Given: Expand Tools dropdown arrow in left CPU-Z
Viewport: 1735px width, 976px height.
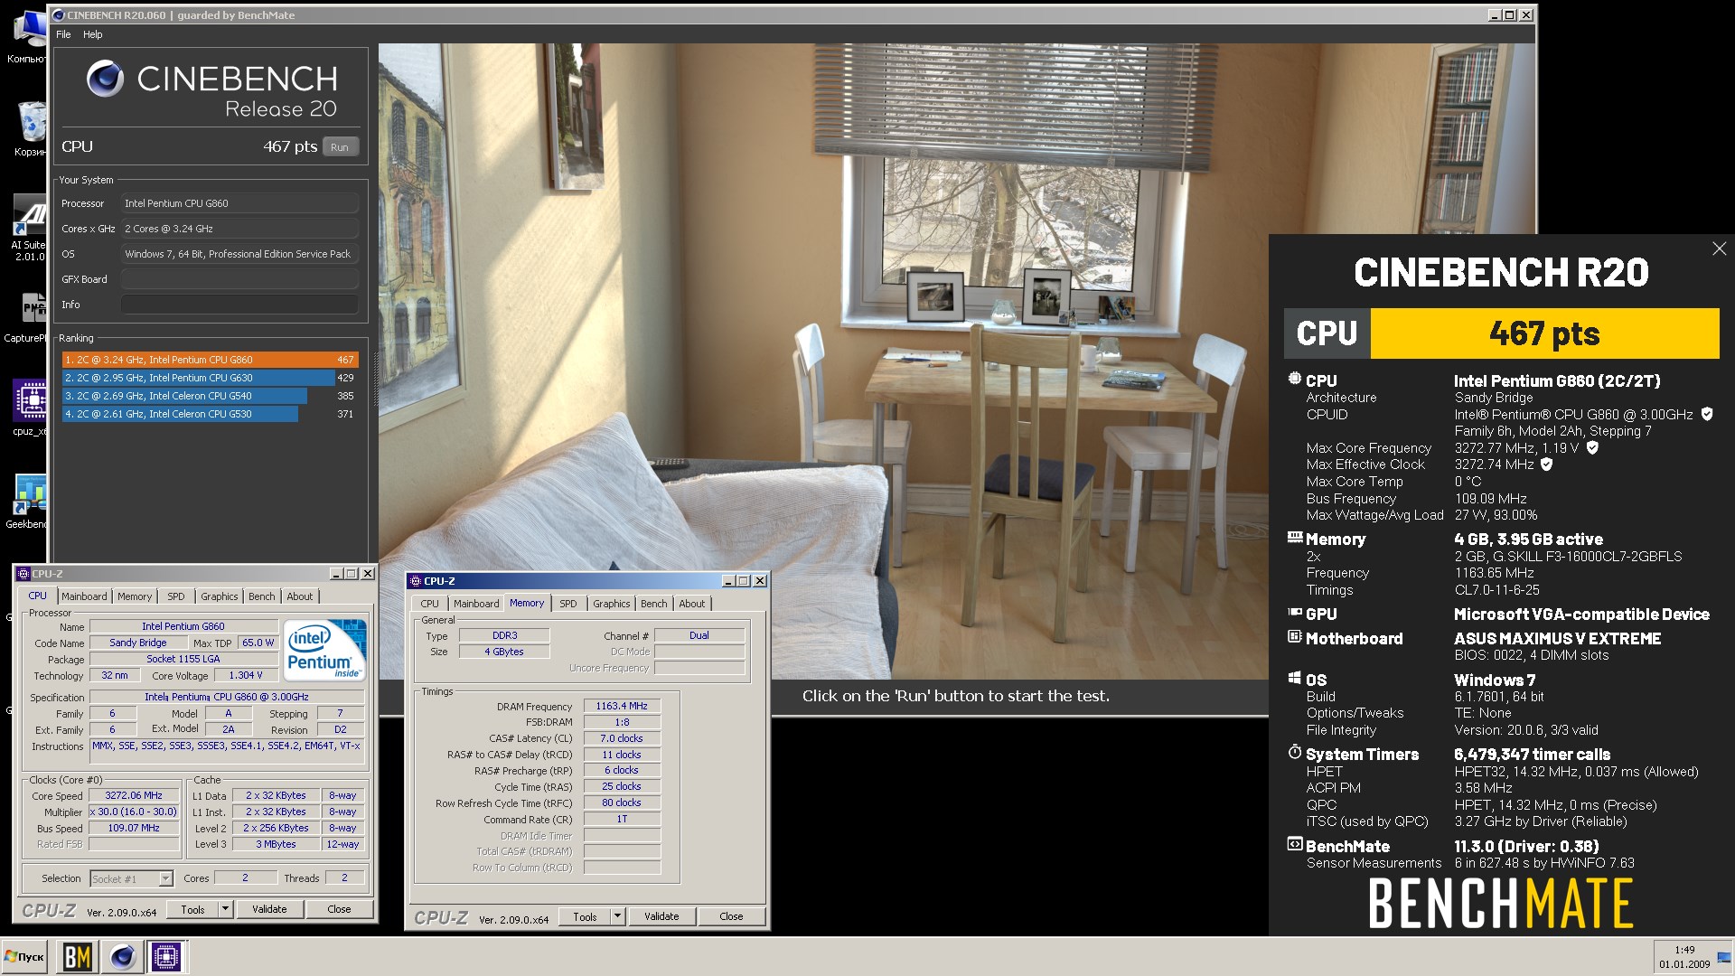Looking at the screenshot, I should click(x=226, y=909).
